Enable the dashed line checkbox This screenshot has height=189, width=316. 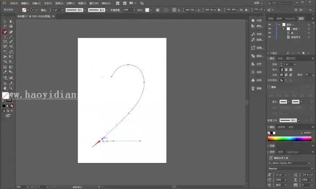pyautogui.click(x=269, y=87)
